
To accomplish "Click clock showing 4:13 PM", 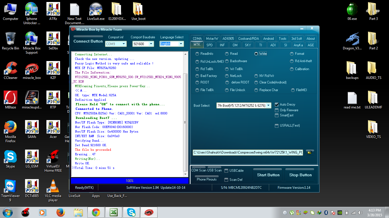I will [374, 212].
